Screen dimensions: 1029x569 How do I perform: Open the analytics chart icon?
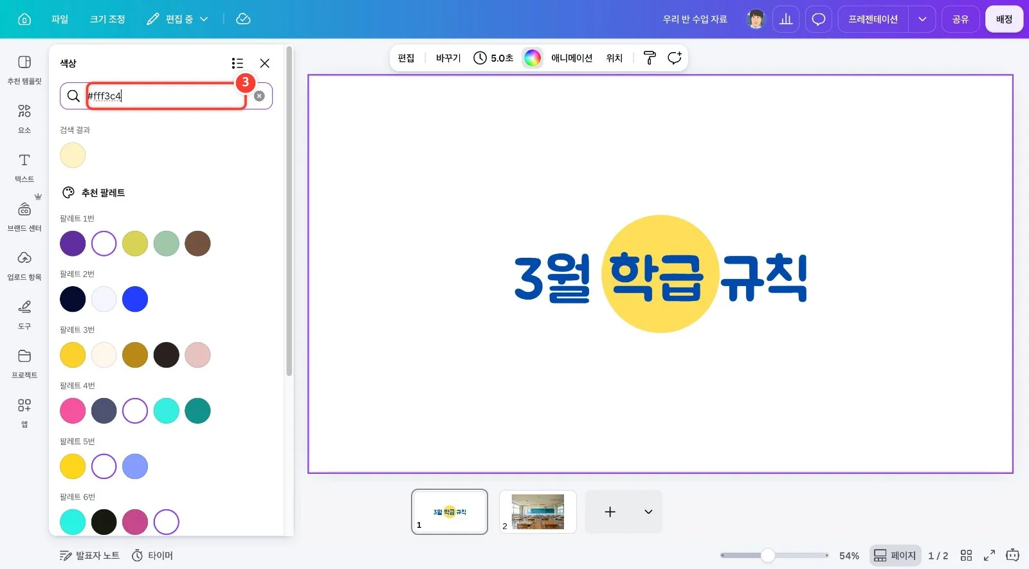point(786,19)
